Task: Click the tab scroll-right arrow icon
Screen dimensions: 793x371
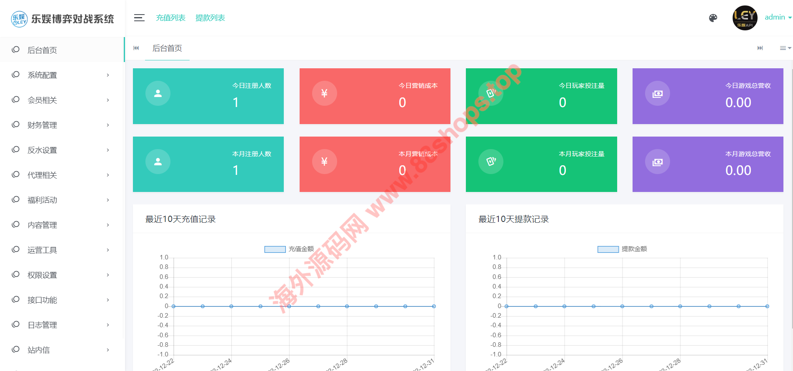Action: pos(760,48)
